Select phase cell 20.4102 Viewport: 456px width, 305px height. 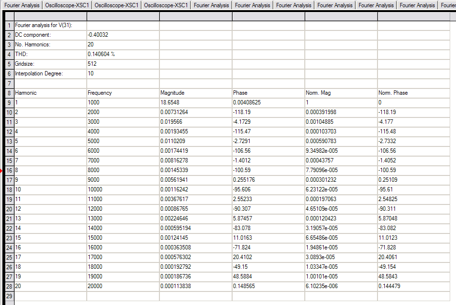pos(268,258)
